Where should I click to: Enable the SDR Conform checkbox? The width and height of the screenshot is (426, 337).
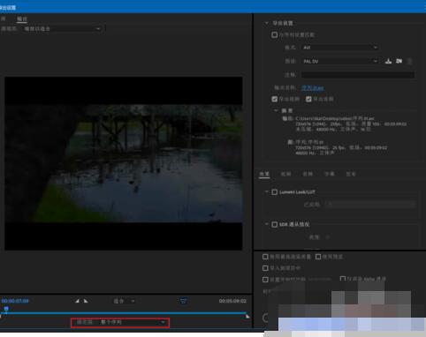pyautogui.click(x=275, y=224)
